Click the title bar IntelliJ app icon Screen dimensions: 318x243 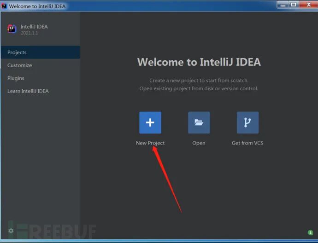[4, 6]
